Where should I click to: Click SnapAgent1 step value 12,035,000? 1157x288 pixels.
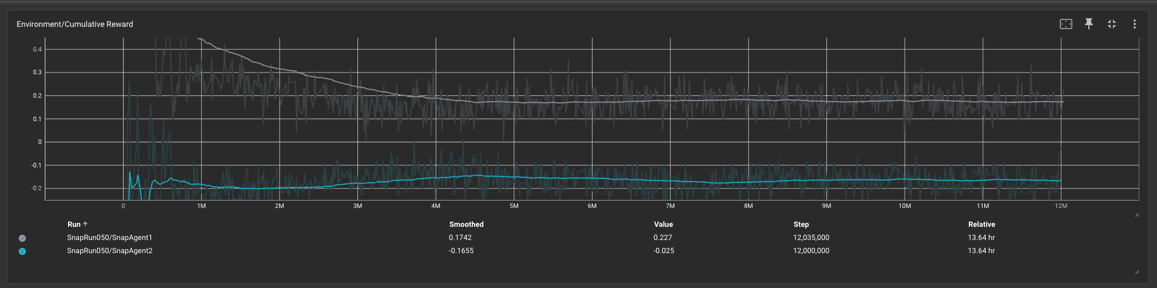click(x=811, y=238)
